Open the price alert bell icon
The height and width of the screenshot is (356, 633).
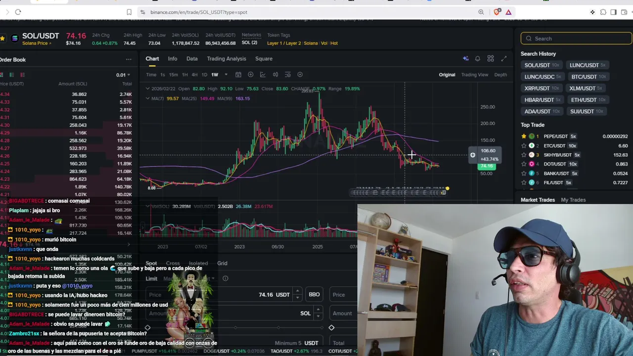[x=478, y=59]
